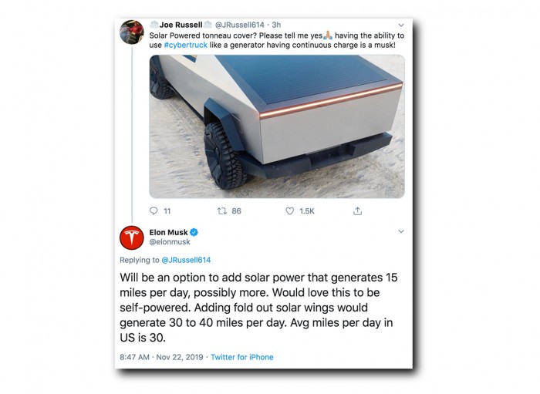Click Joe Russell's profile avatar

(132, 32)
